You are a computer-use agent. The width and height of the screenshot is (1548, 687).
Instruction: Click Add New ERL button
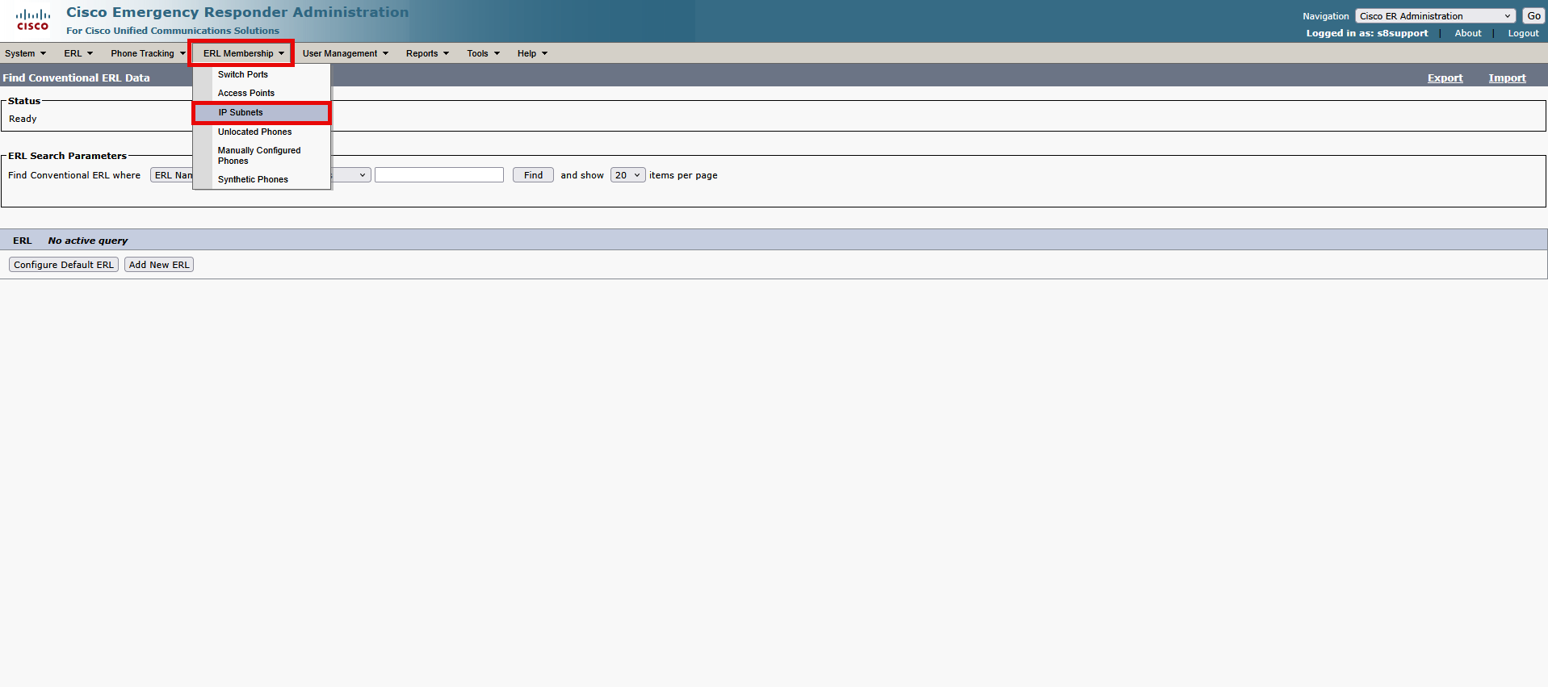click(159, 265)
